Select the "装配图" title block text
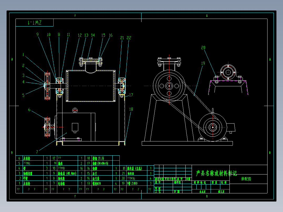Image resolution: width=283 pixels, height=212 pixels. point(246,179)
